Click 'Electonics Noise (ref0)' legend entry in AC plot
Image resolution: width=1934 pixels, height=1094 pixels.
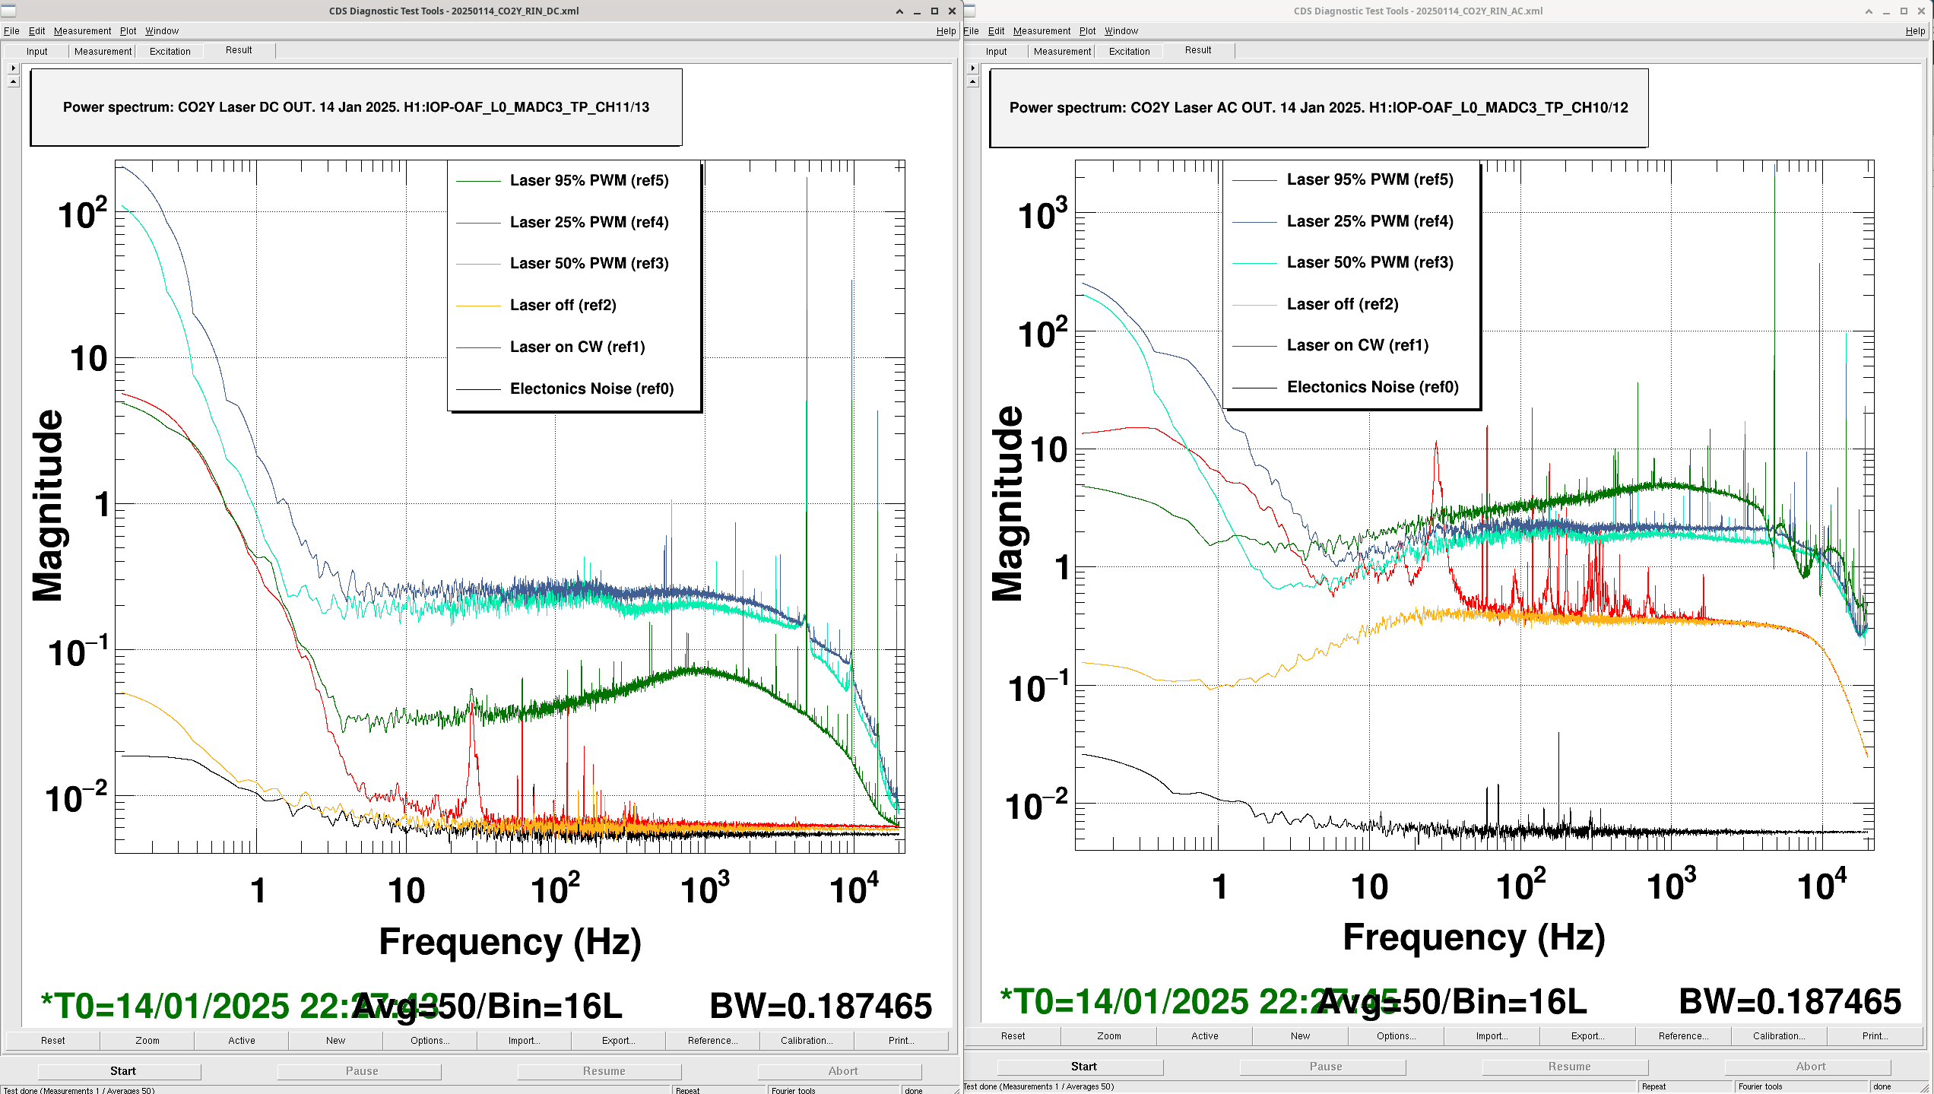[1373, 387]
